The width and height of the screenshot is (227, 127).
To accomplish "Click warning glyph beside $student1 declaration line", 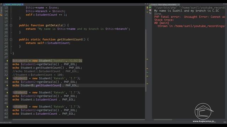I will [x=7, y=61].
